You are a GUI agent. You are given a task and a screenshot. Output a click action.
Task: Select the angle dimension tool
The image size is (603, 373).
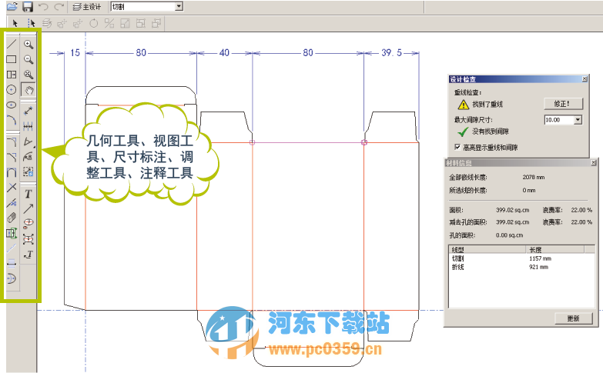28,142
